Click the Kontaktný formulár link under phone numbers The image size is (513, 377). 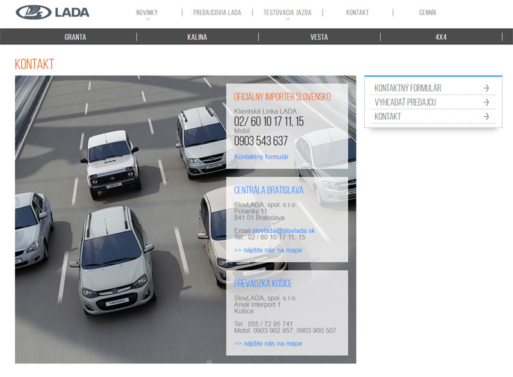(x=261, y=156)
